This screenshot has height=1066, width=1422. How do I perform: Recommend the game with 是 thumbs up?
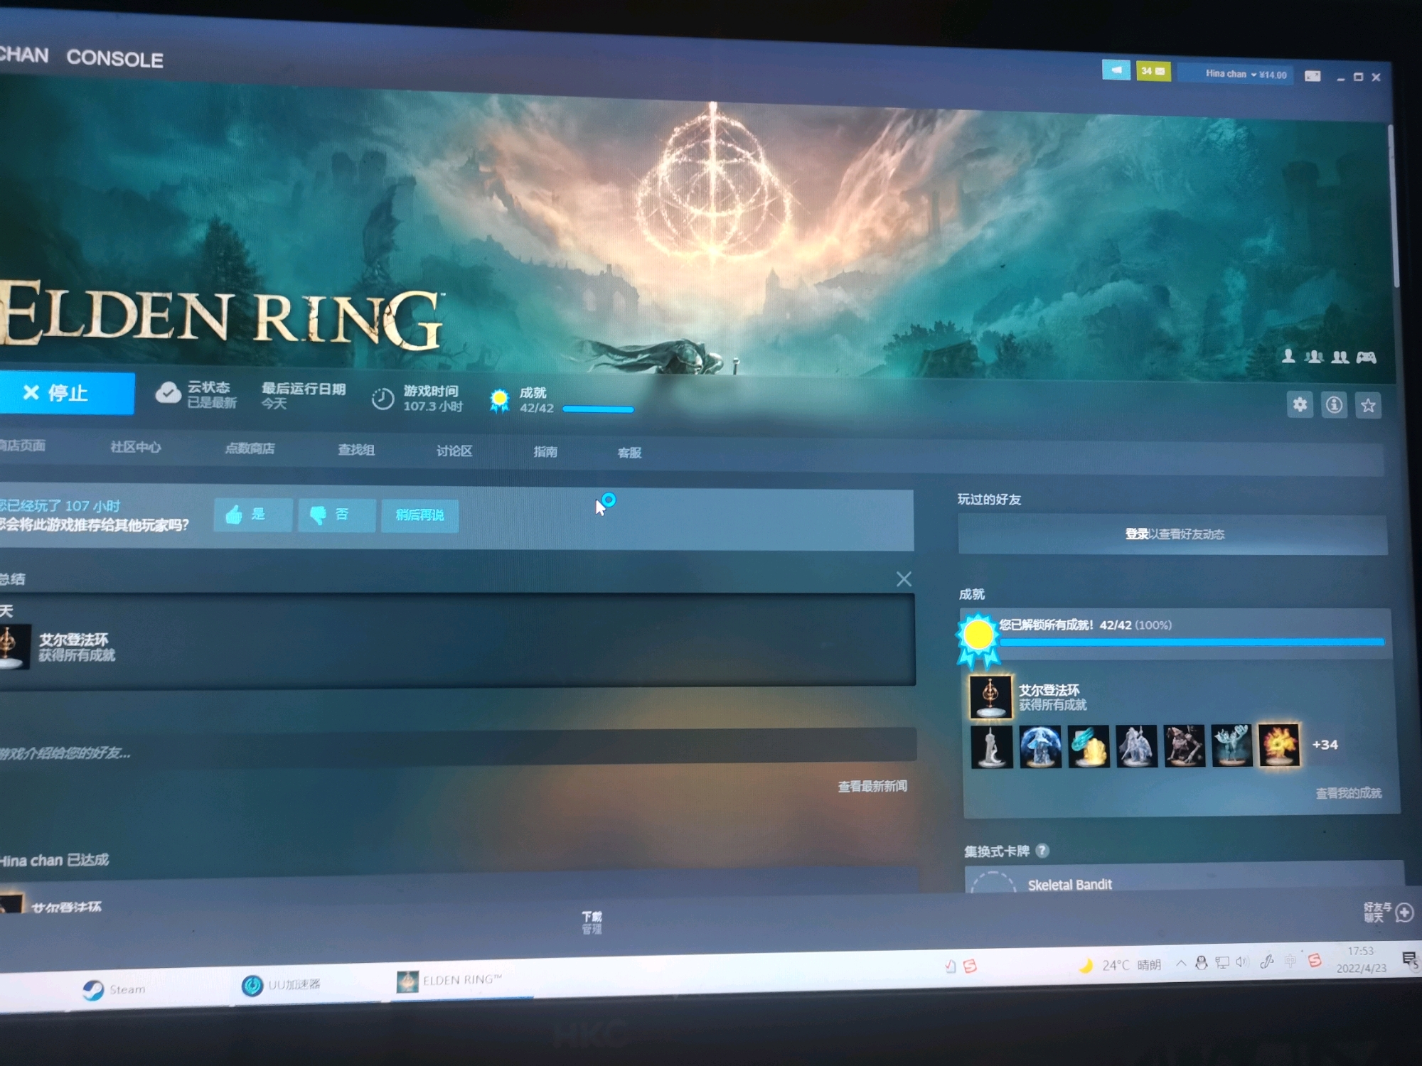(x=253, y=515)
